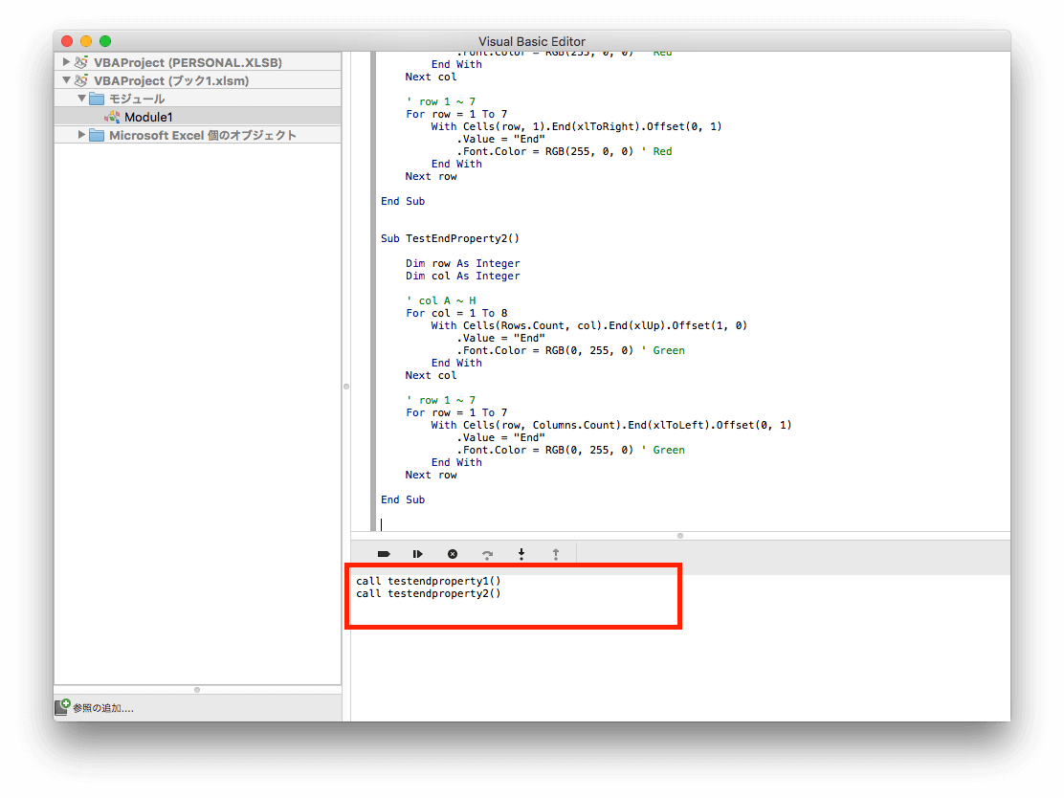1064x798 pixels.
Task: Click 'Sub TestEndProperty2()' line in code
Action: point(450,239)
